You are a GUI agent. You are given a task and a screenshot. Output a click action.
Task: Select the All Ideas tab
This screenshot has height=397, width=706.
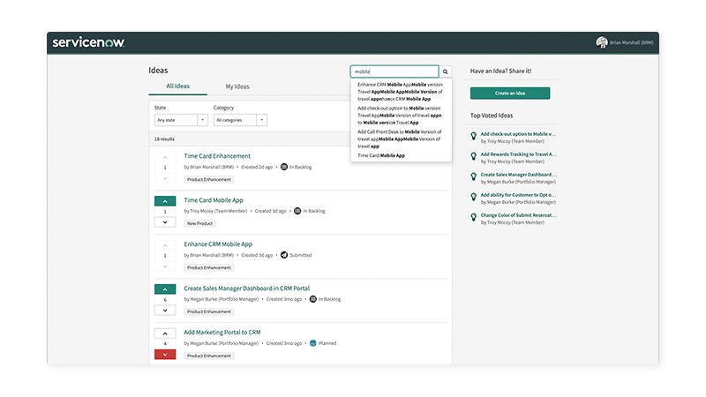pyautogui.click(x=178, y=86)
